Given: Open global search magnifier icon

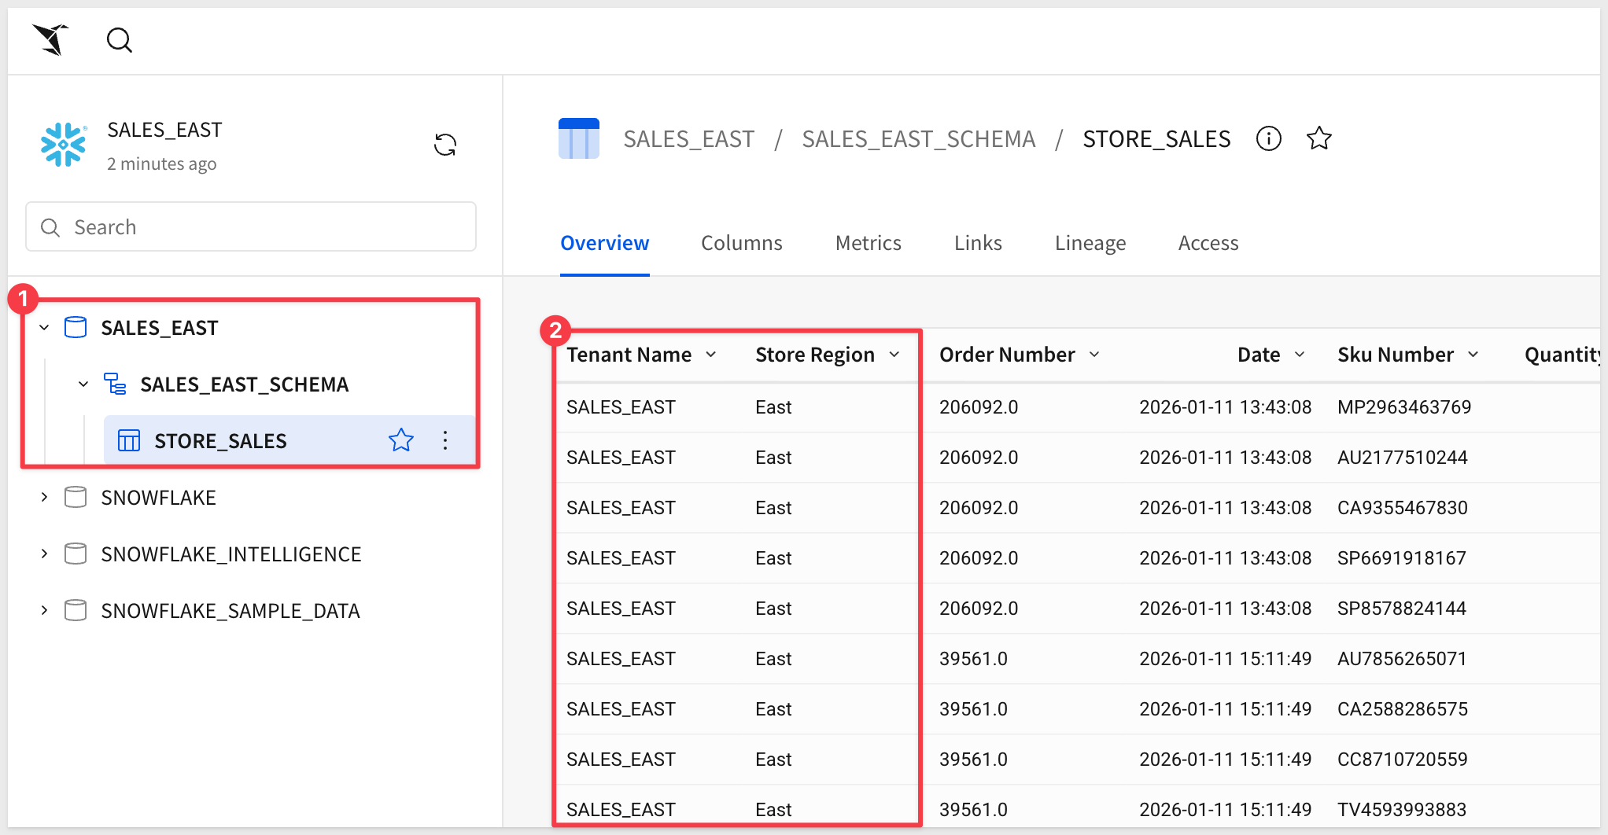Looking at the screenshot, I should 119,39.
